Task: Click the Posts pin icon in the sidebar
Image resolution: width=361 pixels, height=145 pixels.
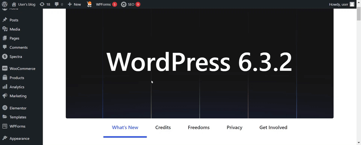Action: coord(5,20)
